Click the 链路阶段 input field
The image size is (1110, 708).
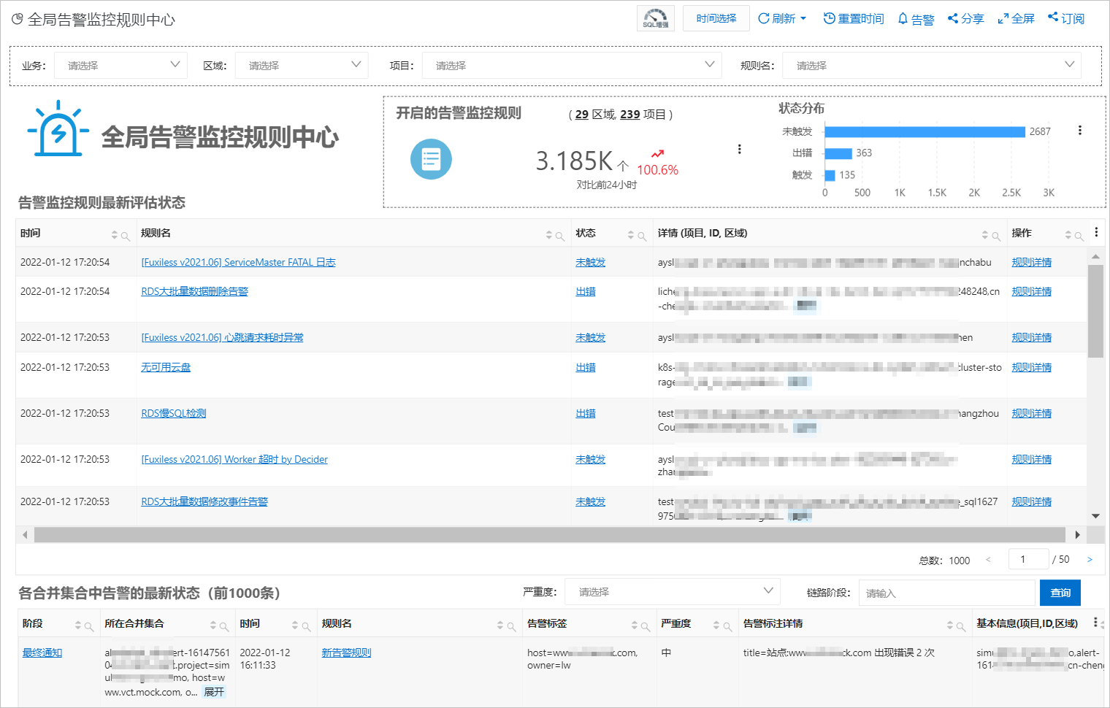pos(947,593)
